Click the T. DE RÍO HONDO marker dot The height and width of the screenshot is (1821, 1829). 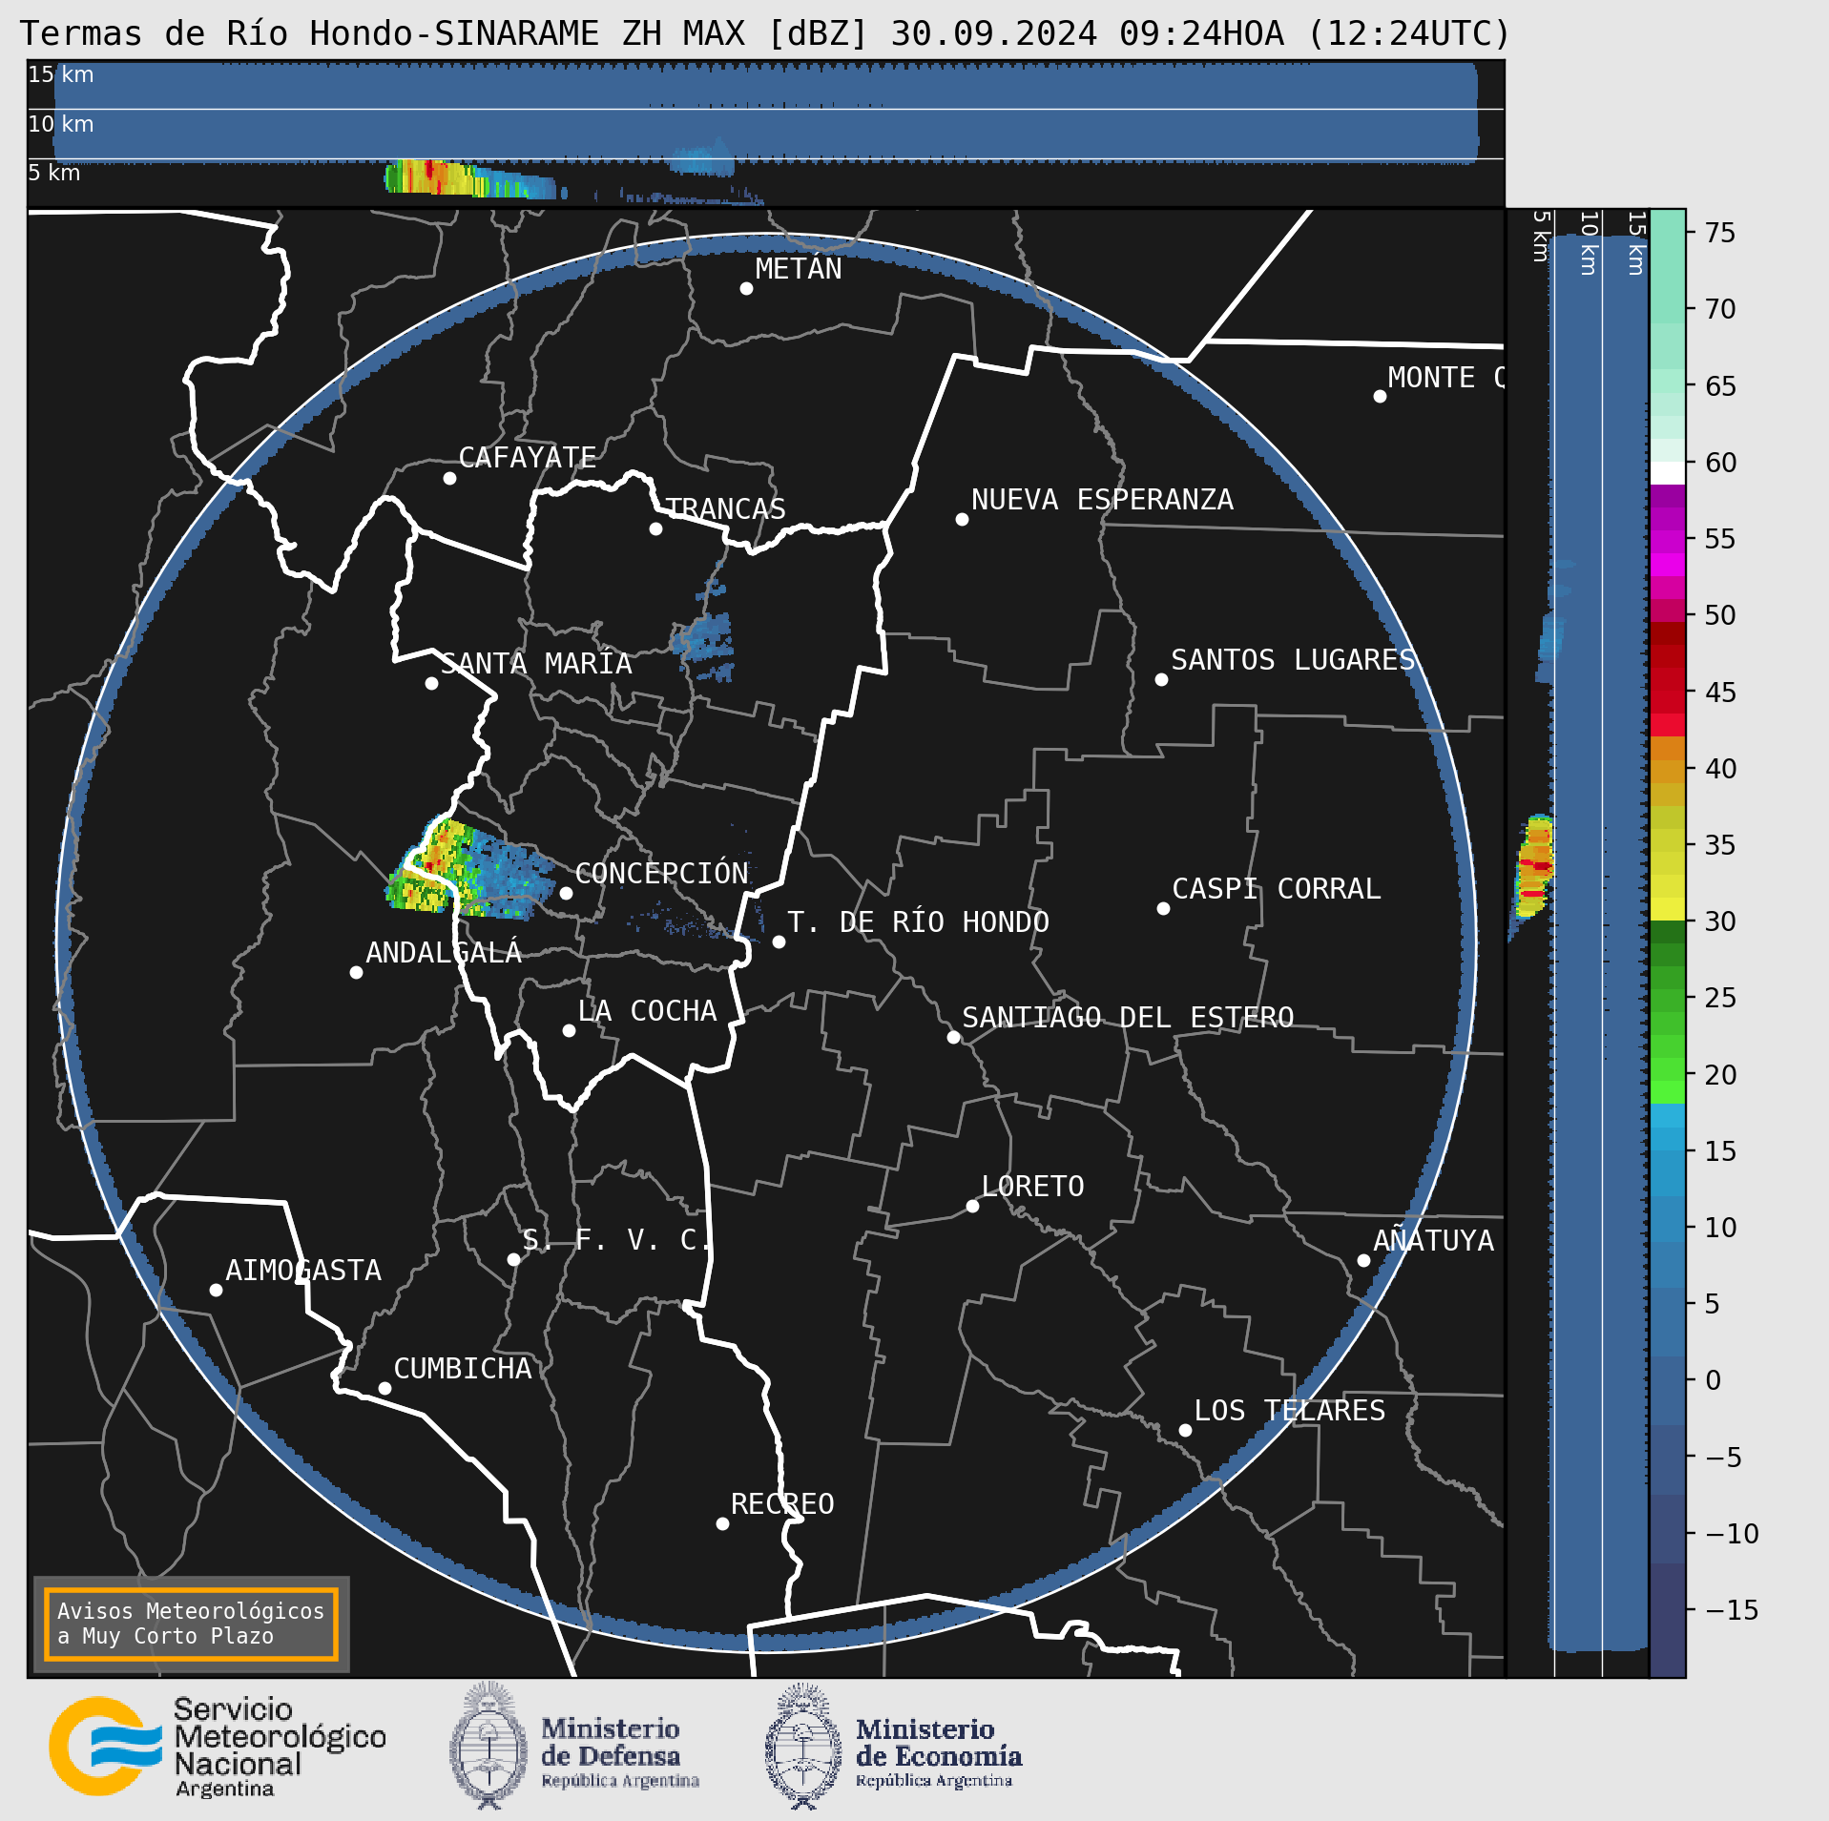(x=779, y=942)
